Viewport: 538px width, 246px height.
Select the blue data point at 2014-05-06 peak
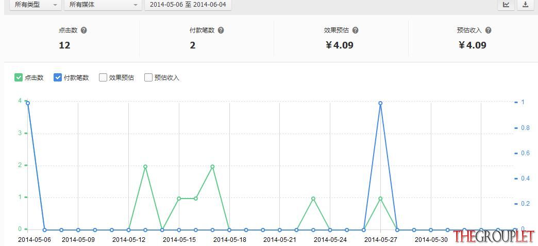click(28, 103)
